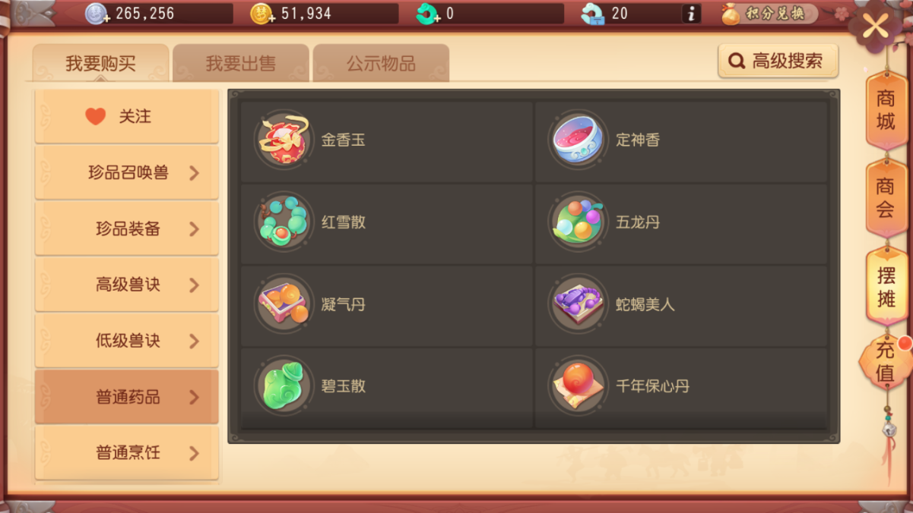Choose the 碧玉散 green gourd icon
913x513 pixels.
[283, 386]
